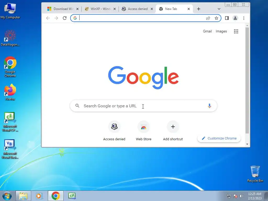Click Customize Chrome button
This screenshot has width=268, height=201.
coord(219,138)
